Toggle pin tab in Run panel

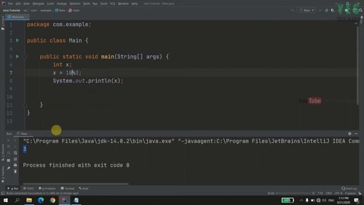[9, 168]
